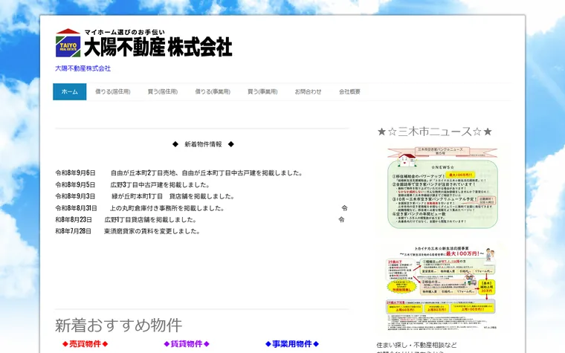
Task: Select the 賃貸物件 category heading
Action: pos(187,344)
